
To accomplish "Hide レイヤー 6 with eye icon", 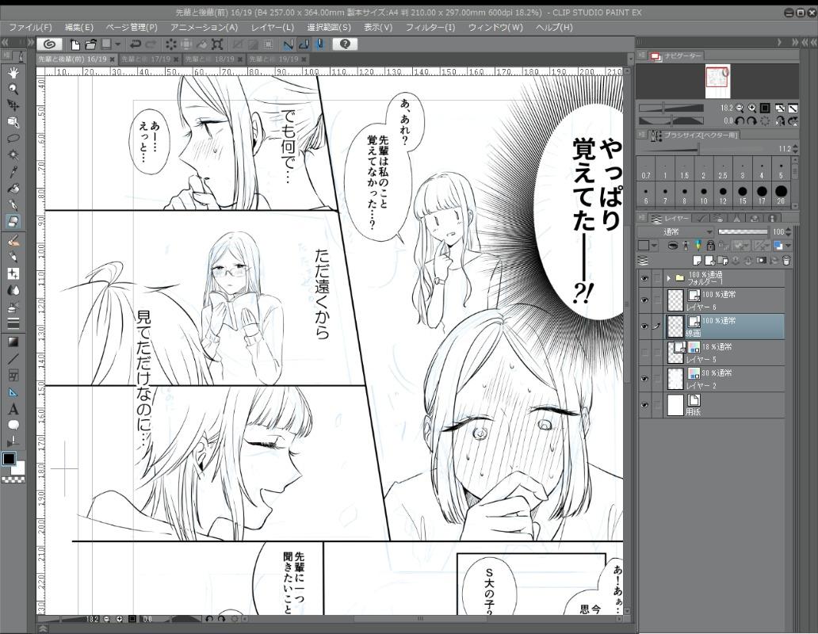I will (644, 300).
